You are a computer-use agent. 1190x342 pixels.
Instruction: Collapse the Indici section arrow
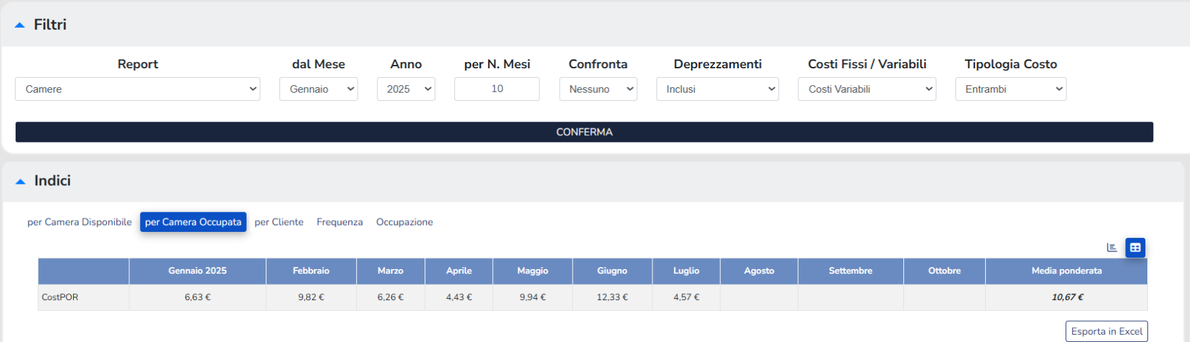point(20,181)
